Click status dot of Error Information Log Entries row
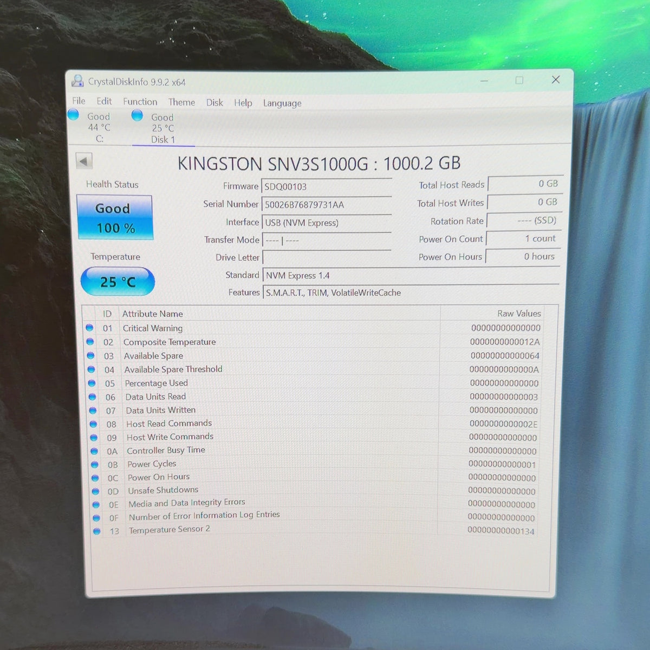The height and width of the screenshot is (650, 650). pos(96,518)
